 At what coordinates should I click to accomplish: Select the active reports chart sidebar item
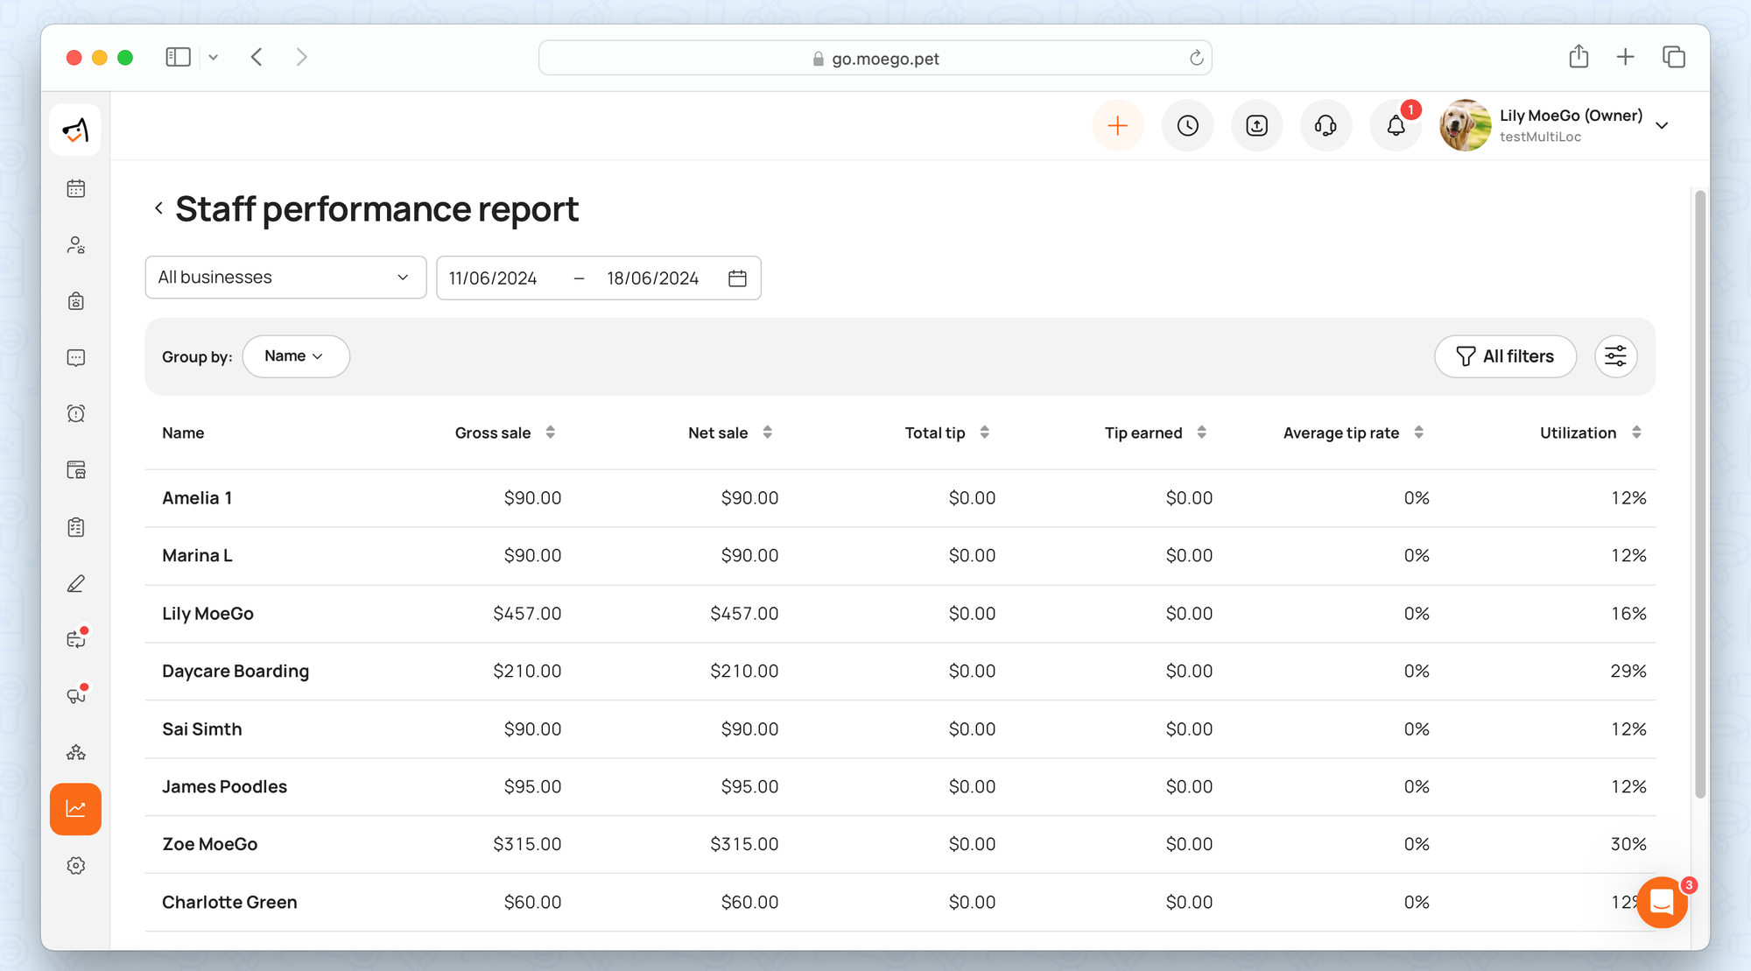pyautogui.click(x=76, y=809)
